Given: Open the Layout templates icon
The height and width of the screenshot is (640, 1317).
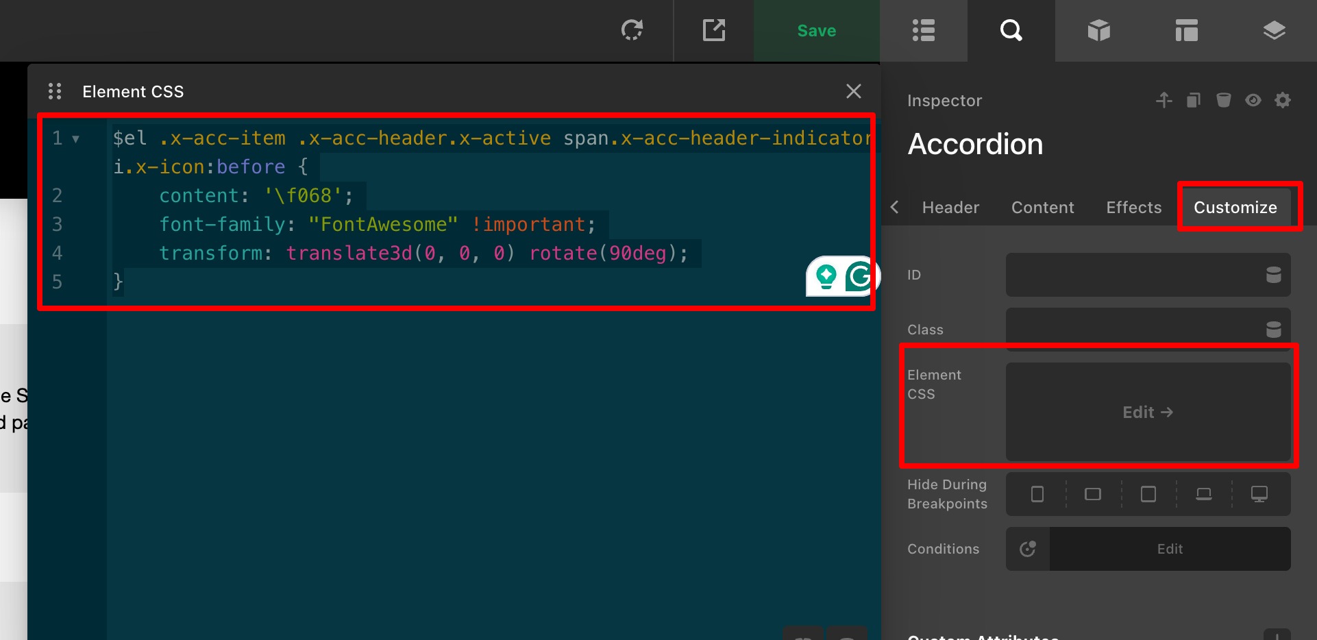Looking at the screenshot, I should pos(1186,31).
